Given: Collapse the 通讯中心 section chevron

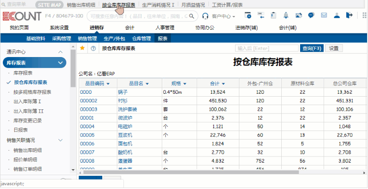Looking at the screenshot, I should pyautogui.click(x=60, y=52).
